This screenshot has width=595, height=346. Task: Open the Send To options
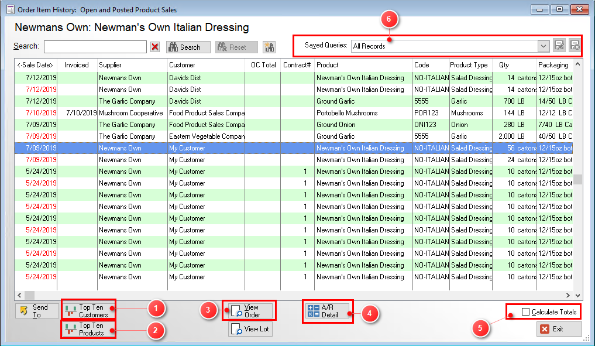[x=37, y=311]
